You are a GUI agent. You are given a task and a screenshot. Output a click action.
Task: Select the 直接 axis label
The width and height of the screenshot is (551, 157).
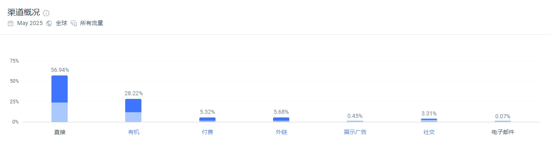60,132
